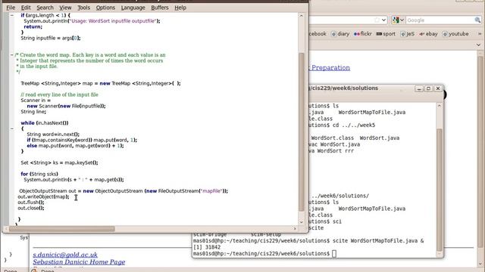Follow the Preparation link in browser page
The image size is (485, 272).
click(330, 67)
